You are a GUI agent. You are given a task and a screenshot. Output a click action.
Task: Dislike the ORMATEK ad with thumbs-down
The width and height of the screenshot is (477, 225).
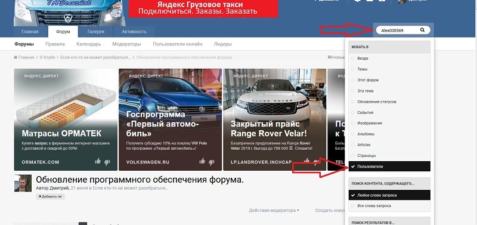coord(107,162)
